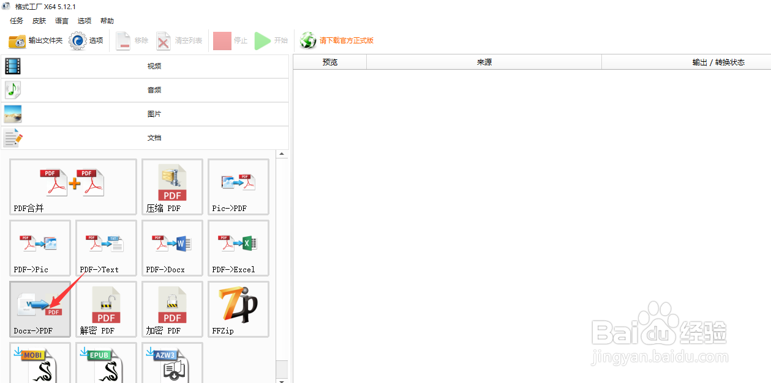Select the PDF->Excel conversion tool
This screenshot has width=771, height=383.
pyautogui.click(x=238, y=248)
